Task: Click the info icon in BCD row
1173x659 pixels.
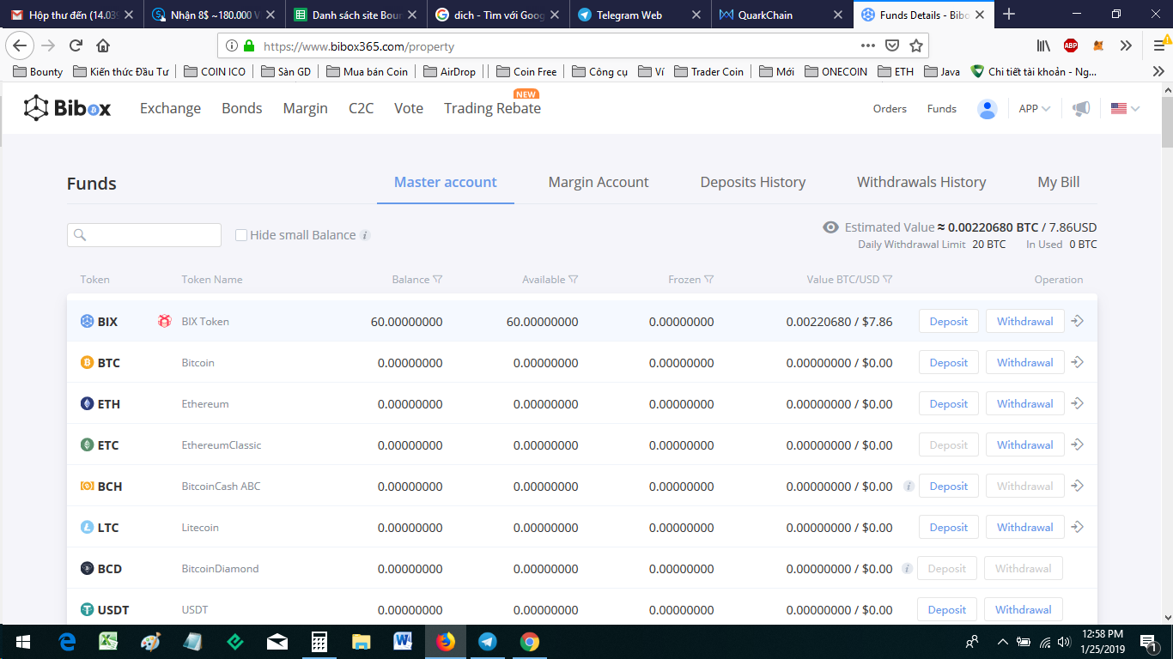Action: click(x=908, y=569)
